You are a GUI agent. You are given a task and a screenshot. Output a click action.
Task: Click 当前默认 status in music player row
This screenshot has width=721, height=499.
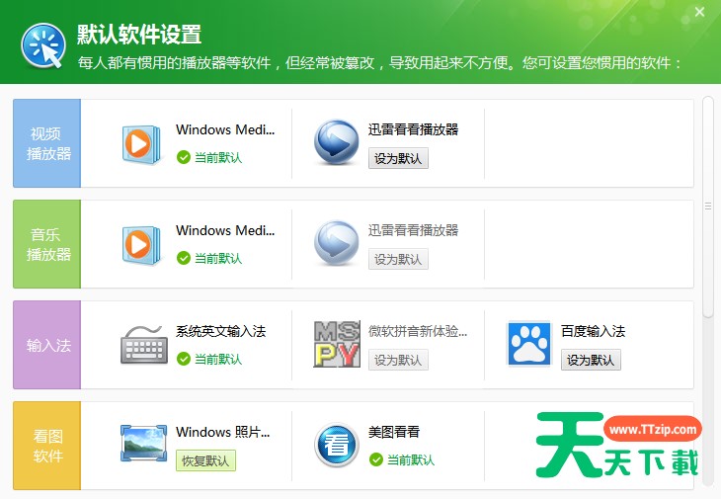[218, 259]
